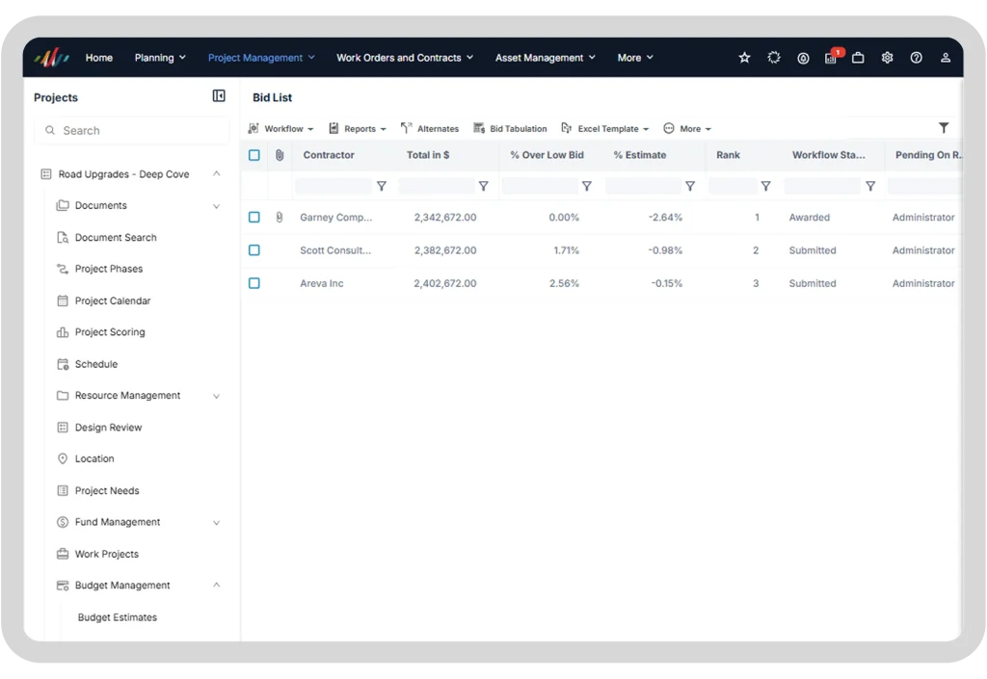Collapse the Budget Management chevron

click(217, 585)
